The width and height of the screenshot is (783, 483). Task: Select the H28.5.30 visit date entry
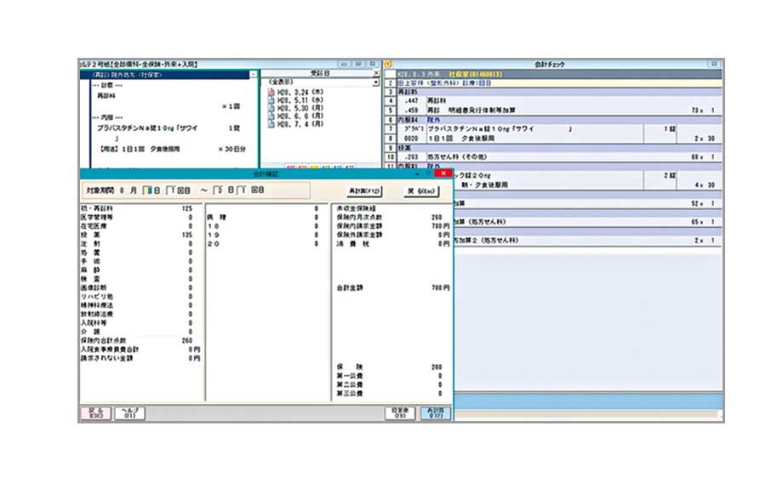(x=294, y=108)
